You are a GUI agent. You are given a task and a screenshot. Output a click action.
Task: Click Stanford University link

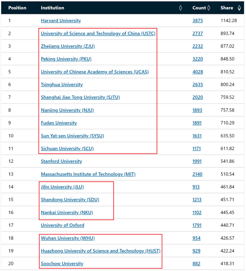tap(61, 161)
